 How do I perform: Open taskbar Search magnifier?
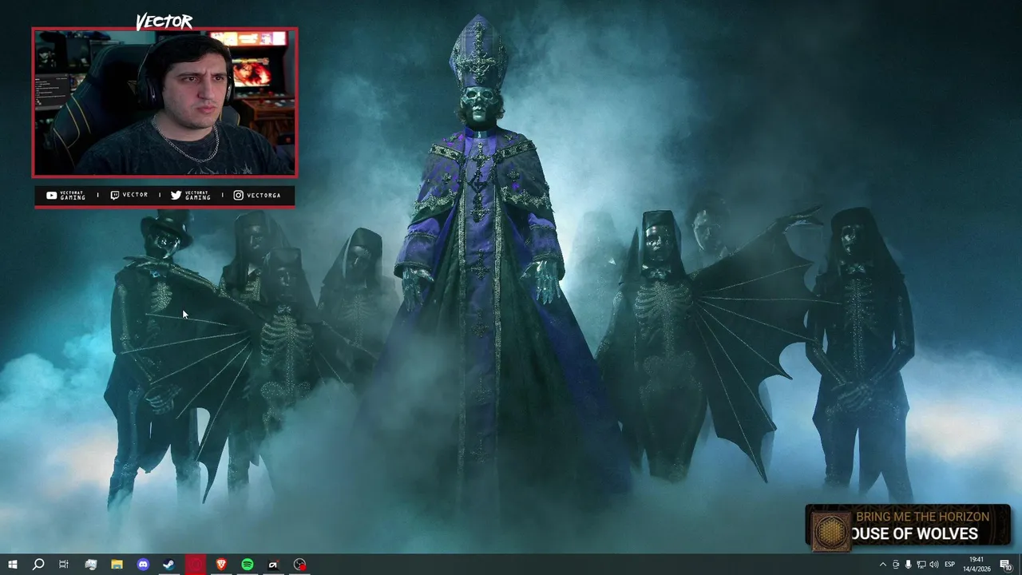pyautogui.click(x=38, y=565)
